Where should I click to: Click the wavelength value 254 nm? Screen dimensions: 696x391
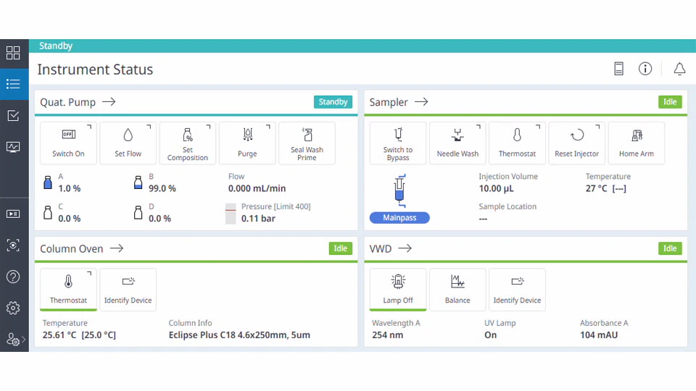387,335
